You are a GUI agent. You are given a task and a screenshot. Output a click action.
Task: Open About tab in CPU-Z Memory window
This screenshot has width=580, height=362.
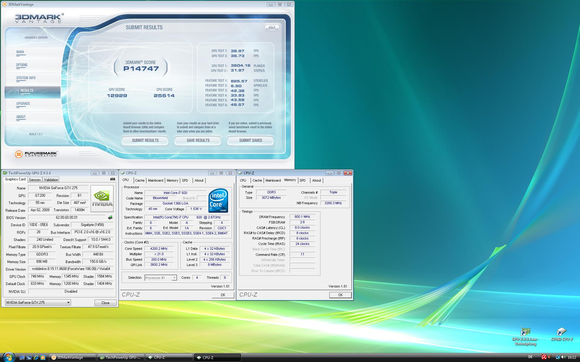[x=317, y=180]
